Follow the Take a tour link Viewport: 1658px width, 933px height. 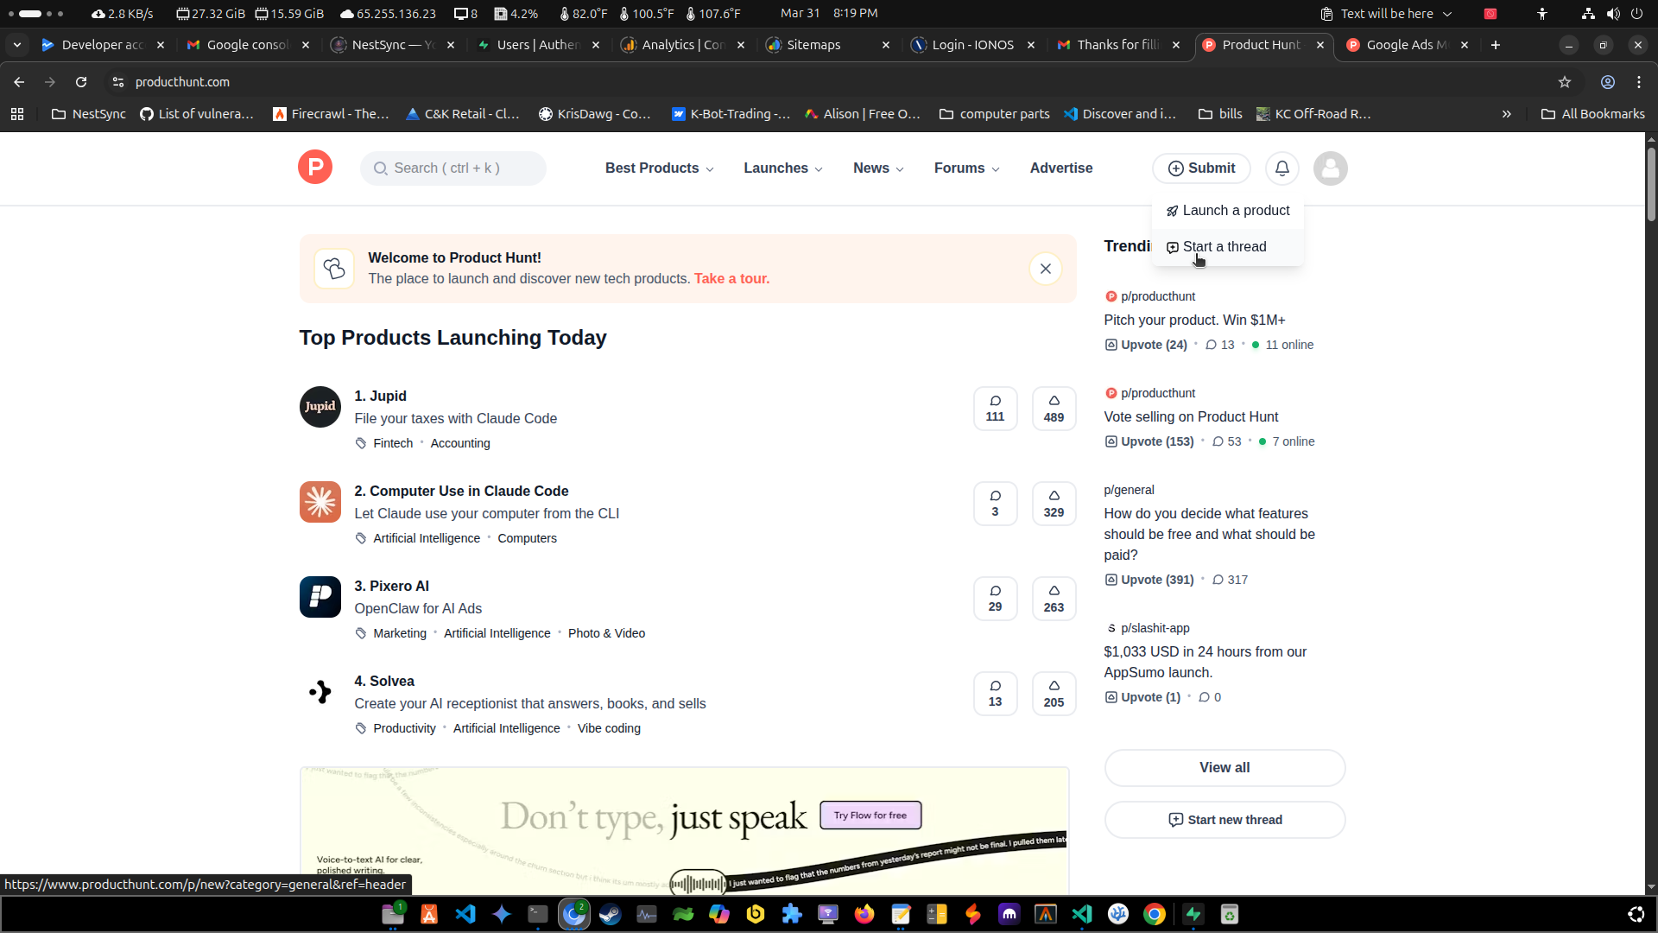(731, 278)
